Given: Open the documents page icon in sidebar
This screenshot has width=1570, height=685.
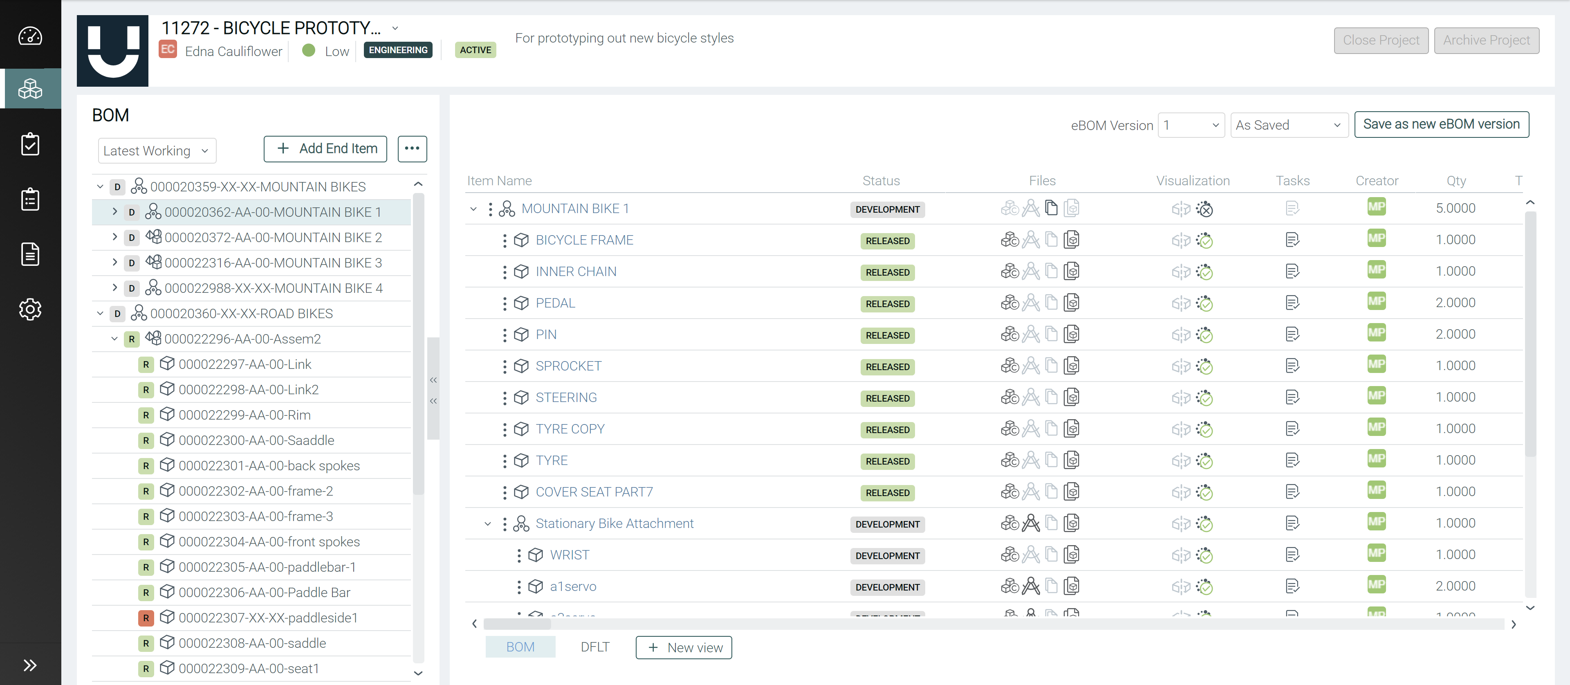Looking at the screenshot, I should coord(30,254).
